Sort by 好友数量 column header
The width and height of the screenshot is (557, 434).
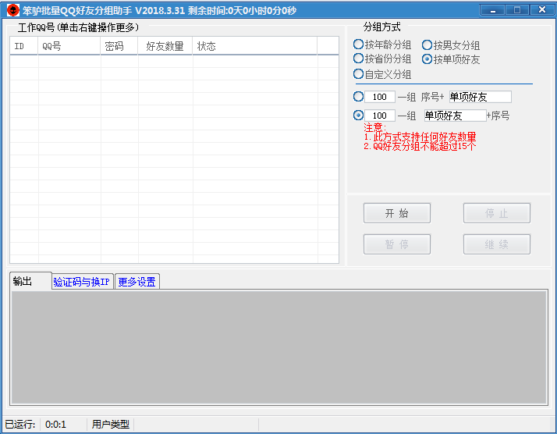pos(165,46)
